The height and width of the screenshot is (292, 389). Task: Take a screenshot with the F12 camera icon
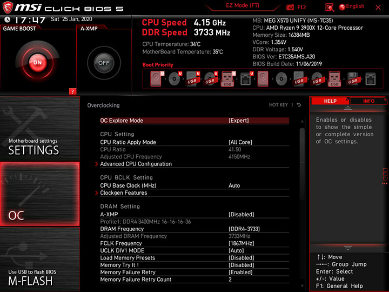[x=290, y=7]
